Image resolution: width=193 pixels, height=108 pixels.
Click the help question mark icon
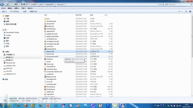click(x=190, y=11)
